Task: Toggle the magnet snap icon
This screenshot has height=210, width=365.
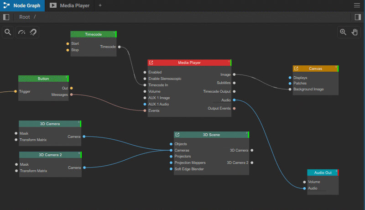Action: click(33, 32)
